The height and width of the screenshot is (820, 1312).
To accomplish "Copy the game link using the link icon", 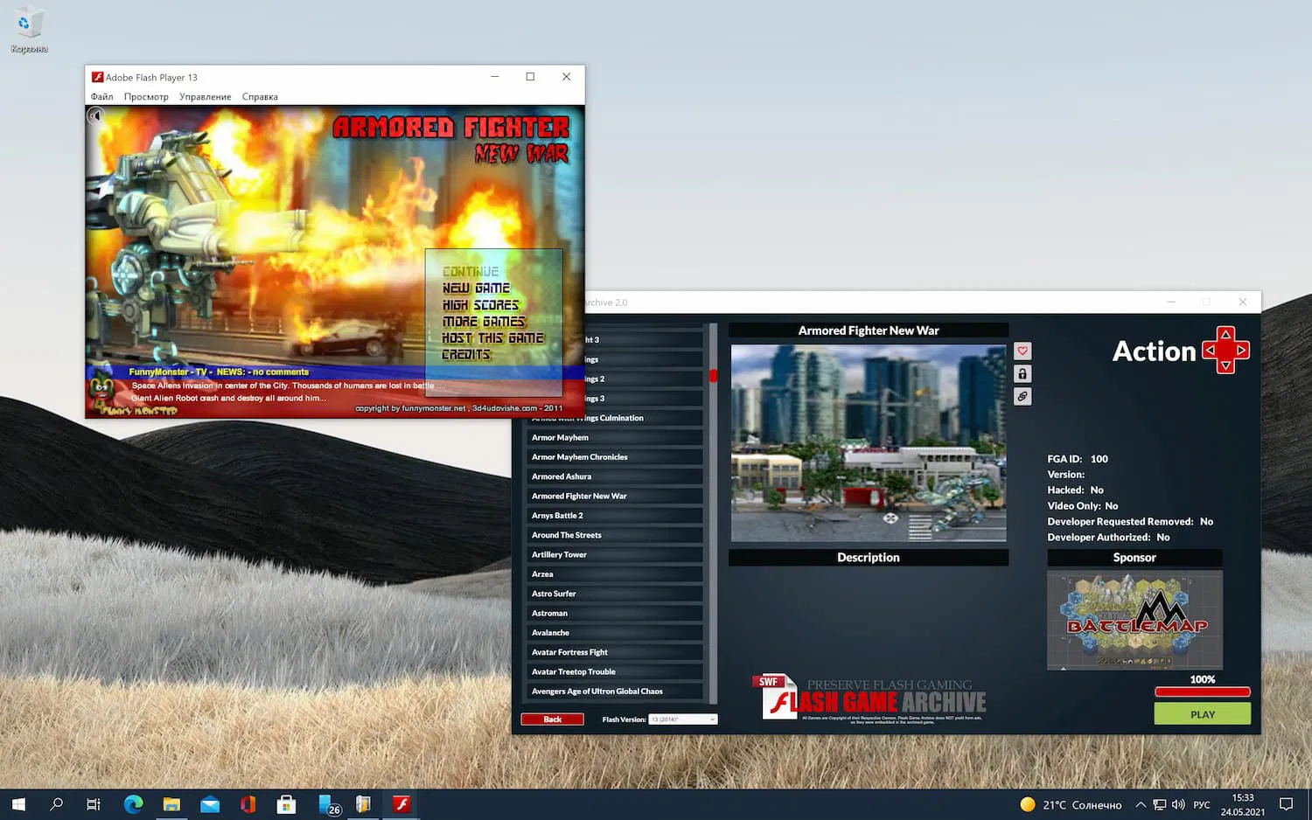I will [x=1022, y=396].
